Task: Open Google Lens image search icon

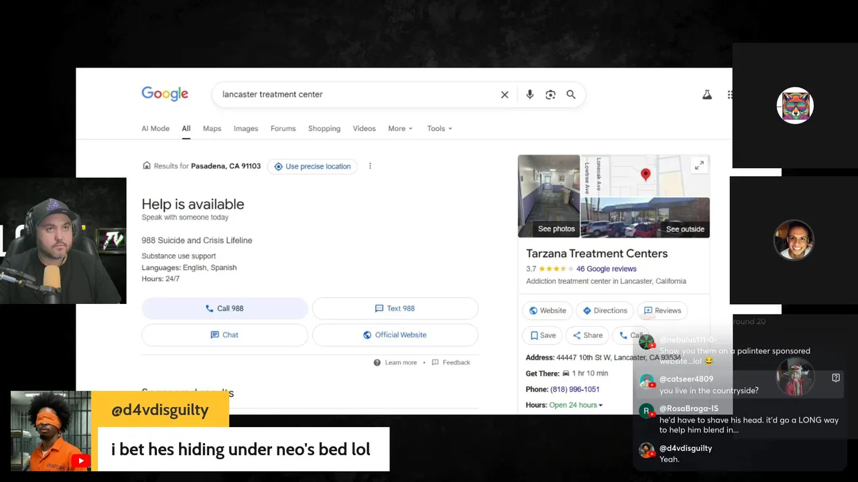Action: (550, 95)
